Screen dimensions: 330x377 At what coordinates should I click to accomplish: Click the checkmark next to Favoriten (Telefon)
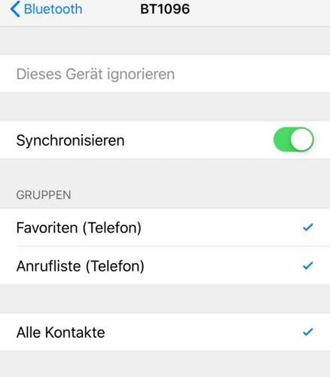[307, 228]
